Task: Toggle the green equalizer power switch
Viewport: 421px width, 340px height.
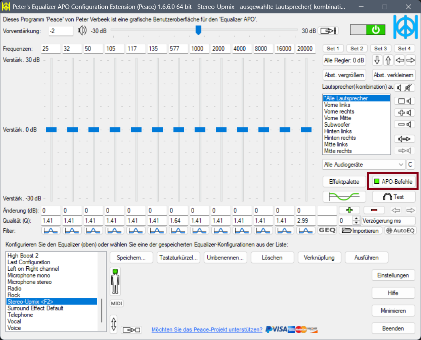Action: (x=367, y=30)
